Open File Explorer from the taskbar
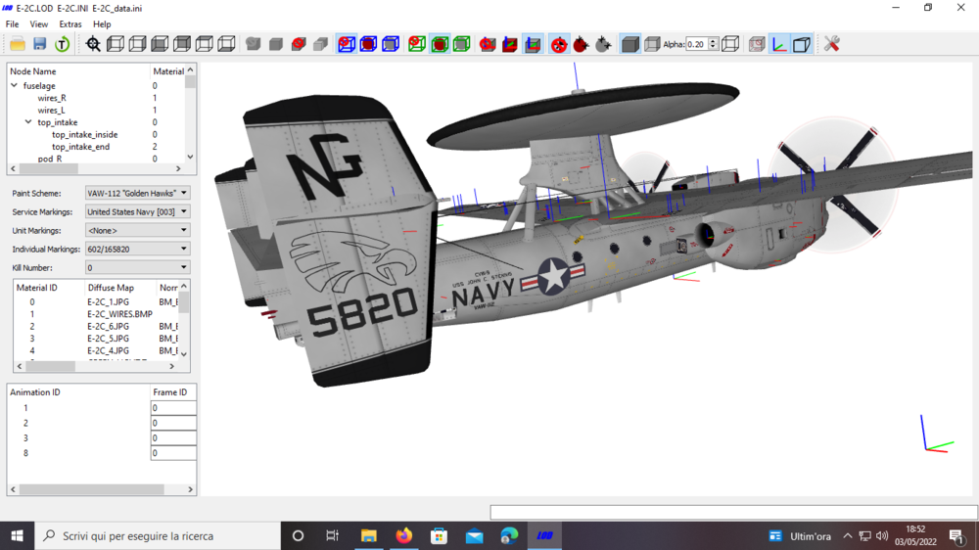Image resolution: width=979 pixels, height=550 pixels. pos(368,535)
